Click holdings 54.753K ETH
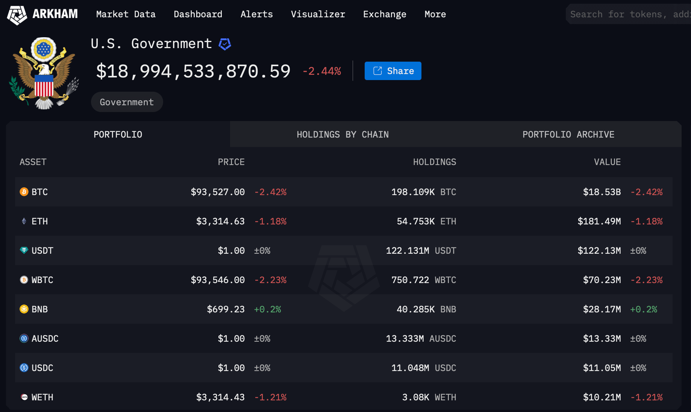The width and height of the screenshot is (691, 412). point(426,221)
